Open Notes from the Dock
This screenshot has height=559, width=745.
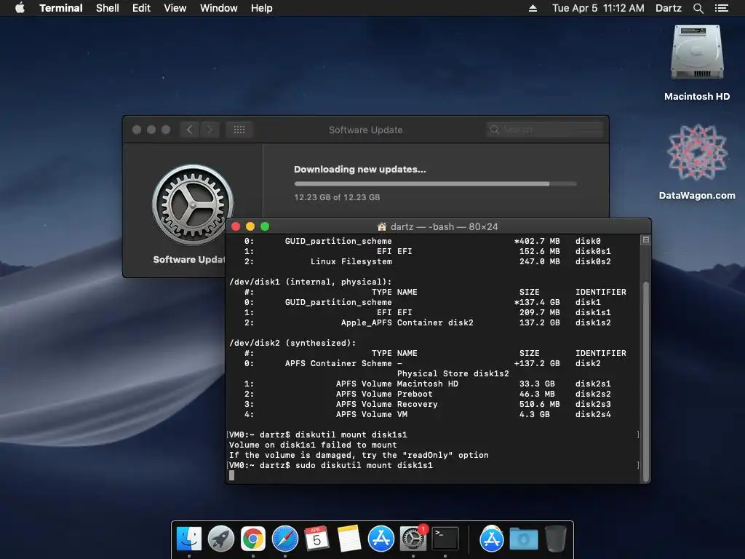[x=348, y=539]
